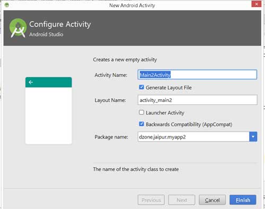The width and height of the screenshot is (265, 209).
Task: Click the white body of activity preview
Action: click(49, 116)
